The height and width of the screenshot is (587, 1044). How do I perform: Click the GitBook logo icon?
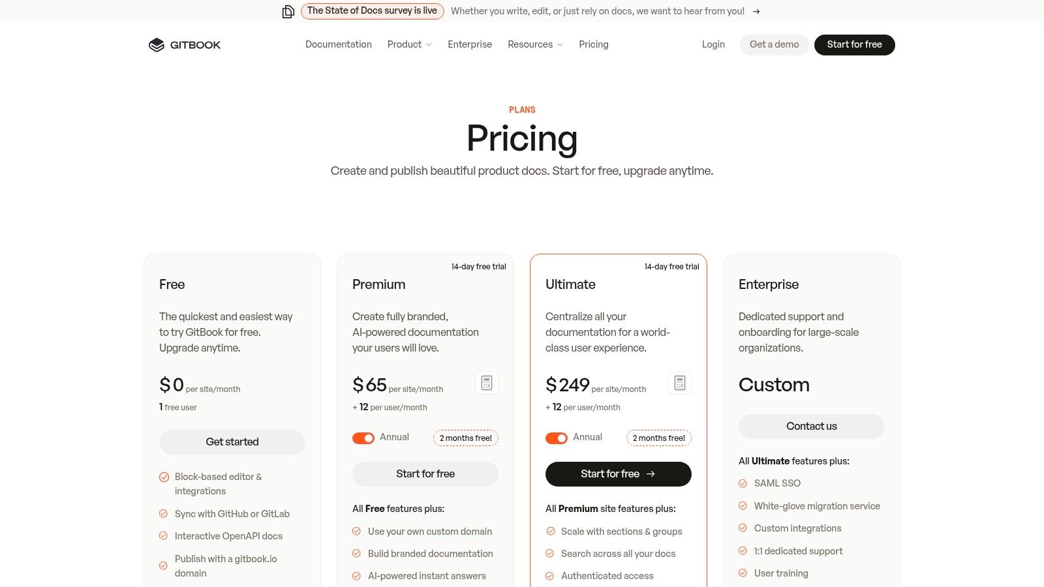click(157, 44)
